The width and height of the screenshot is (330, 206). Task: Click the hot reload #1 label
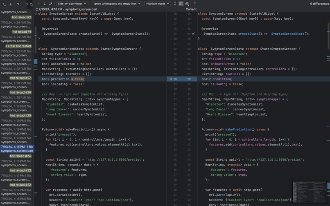click(x=21, y=32)
